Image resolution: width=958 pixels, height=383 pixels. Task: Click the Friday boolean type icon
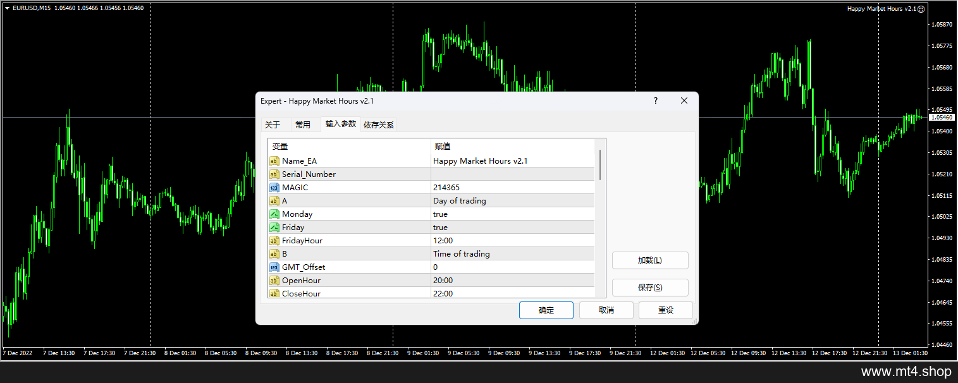(274, 228)
